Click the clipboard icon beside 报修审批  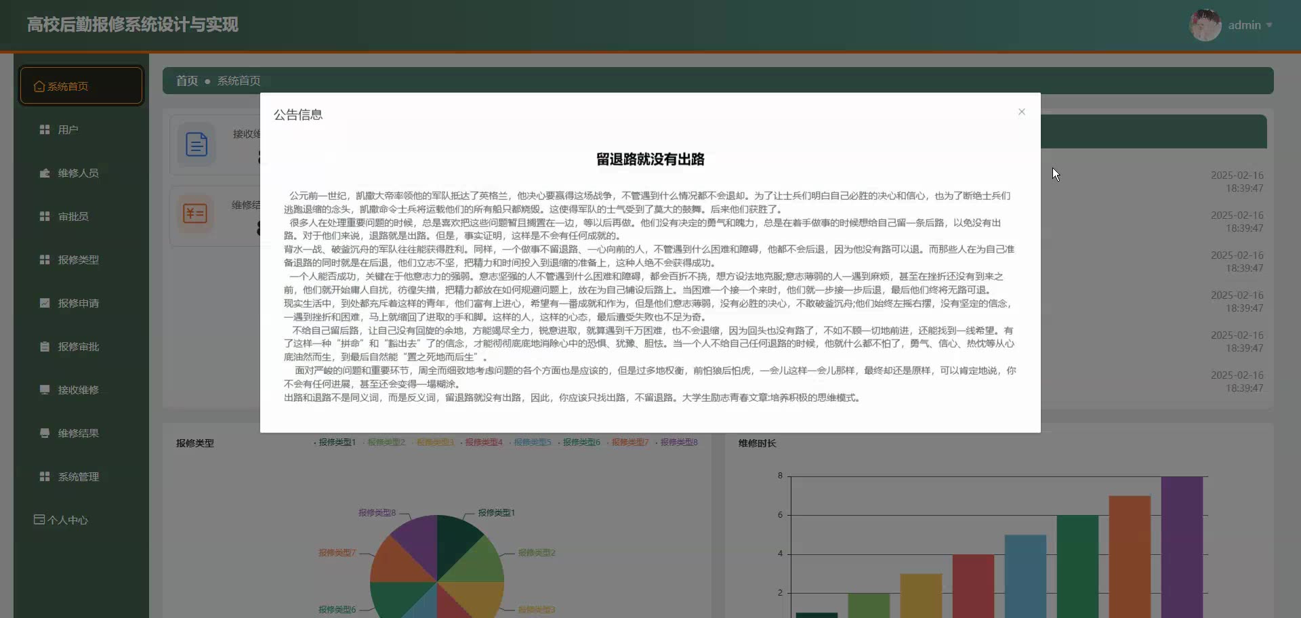45,346
